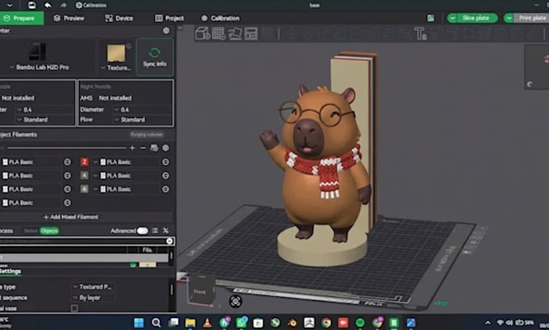Screen dimensions: 549x330
Task: Switch to the Device tab
Action: point(119,19)
